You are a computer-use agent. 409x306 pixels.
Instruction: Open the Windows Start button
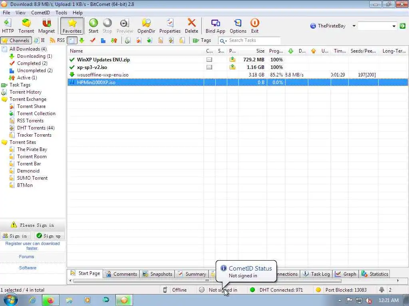pos(10,300)
